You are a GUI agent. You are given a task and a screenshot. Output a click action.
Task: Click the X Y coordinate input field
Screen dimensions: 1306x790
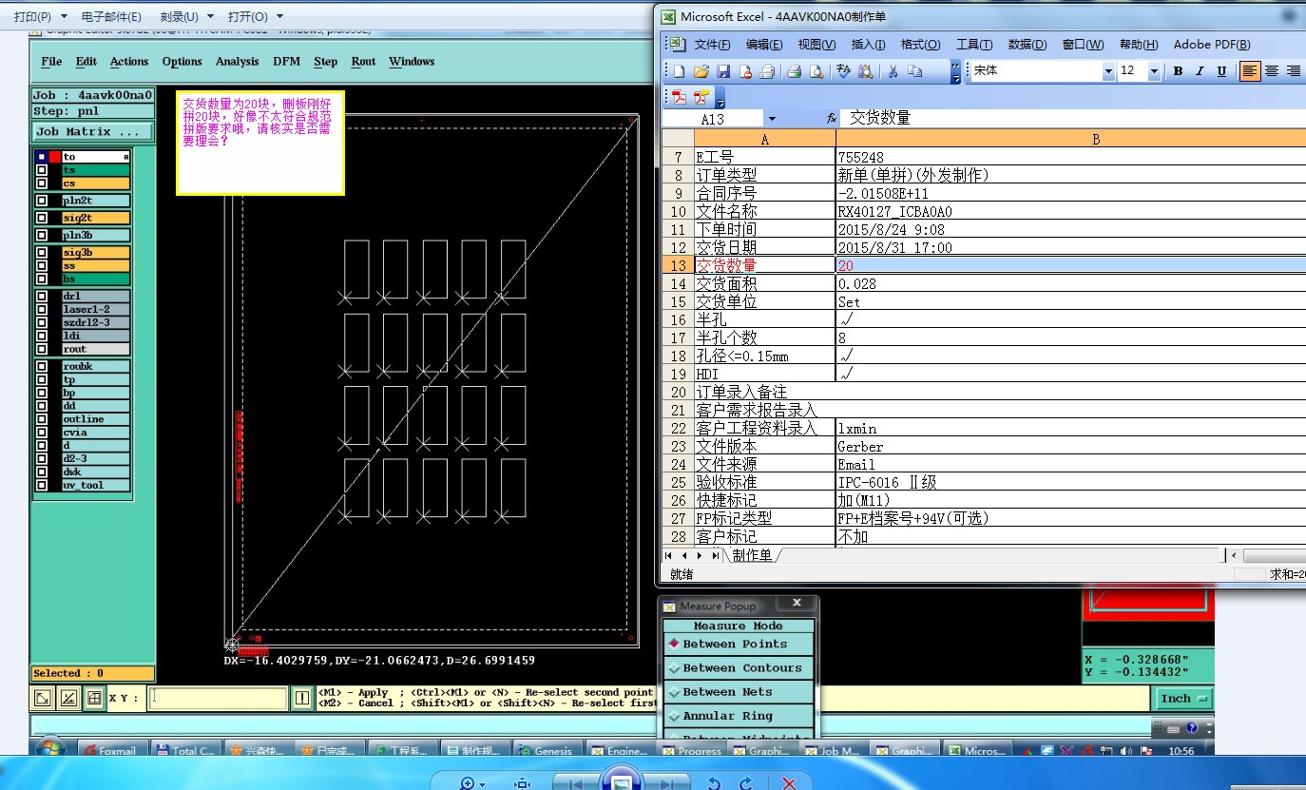pyautogui.click(x=218, y=699)
